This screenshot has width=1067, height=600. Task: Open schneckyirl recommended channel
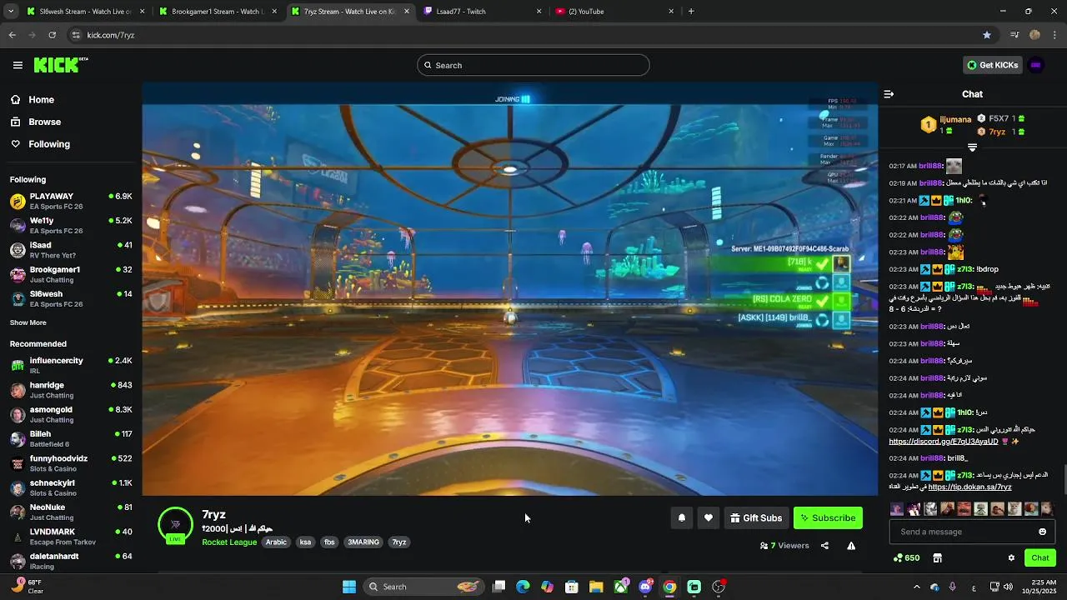(71, 487)
